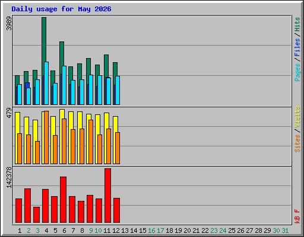Click the red KB bar for day 2
The image size is (304, 237).
pyautogui.click(x=27, y=206)
